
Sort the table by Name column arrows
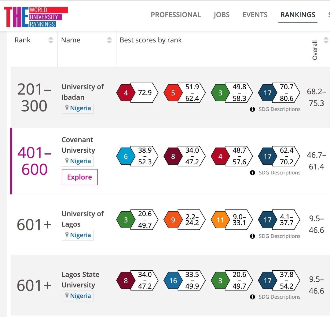109,40
